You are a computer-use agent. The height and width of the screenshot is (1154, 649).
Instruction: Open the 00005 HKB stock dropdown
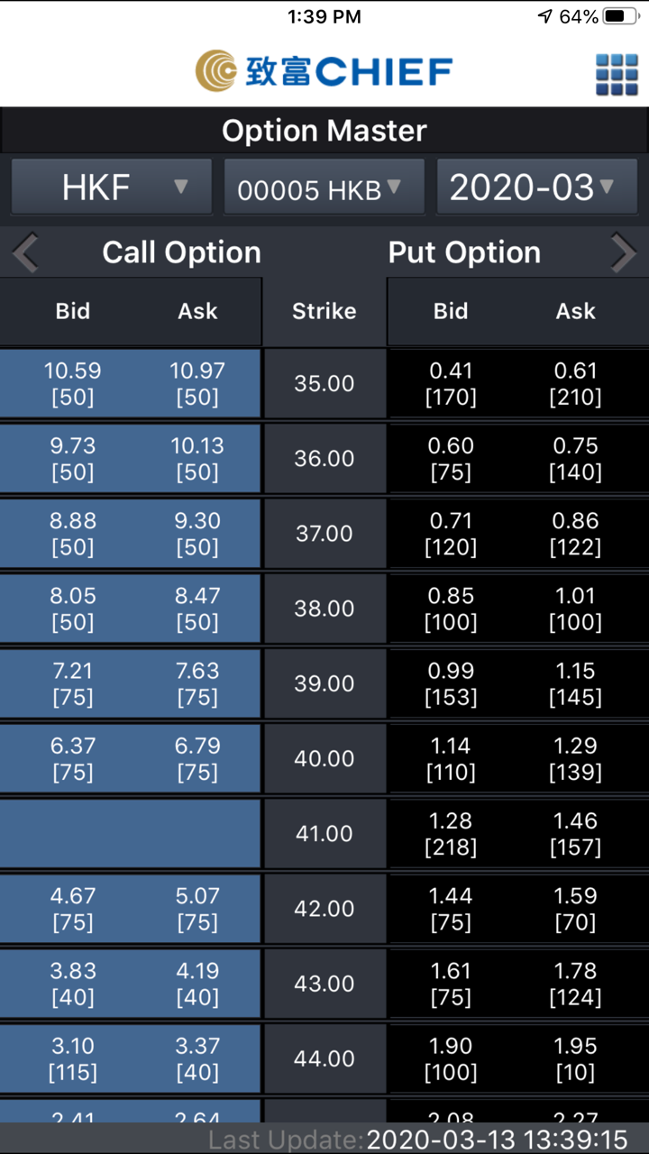pos(324,188)
